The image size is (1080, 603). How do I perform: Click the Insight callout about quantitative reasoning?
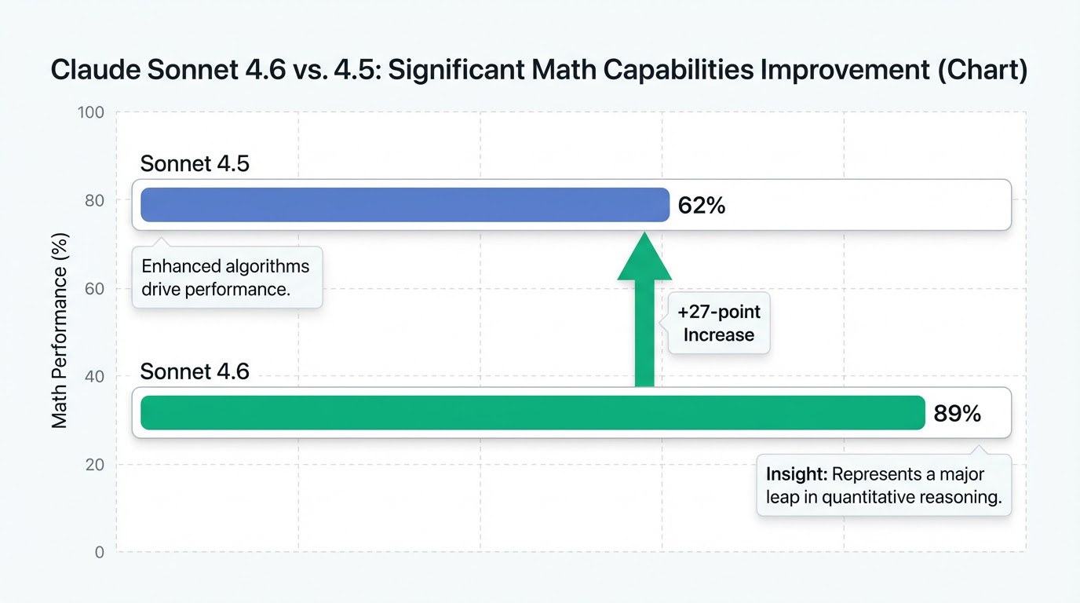(883, 486)
